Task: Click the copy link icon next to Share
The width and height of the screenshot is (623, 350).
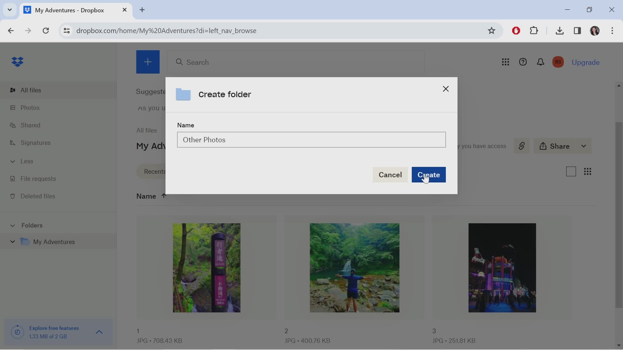Action: [x=521, y=146]
